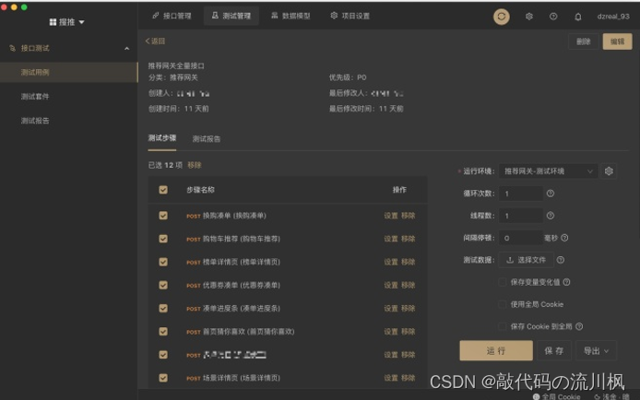Viewport: 640px width, 400px height.
Task: Open 测试用例 in sidebar
Action: tap(68, 72)
